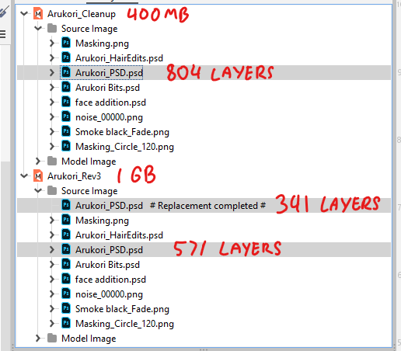The image size is (401, 351).
Task: Click PS icon of Arukori_PSD.psd in Arukori_Cleanup
Action: click(66, 72)
